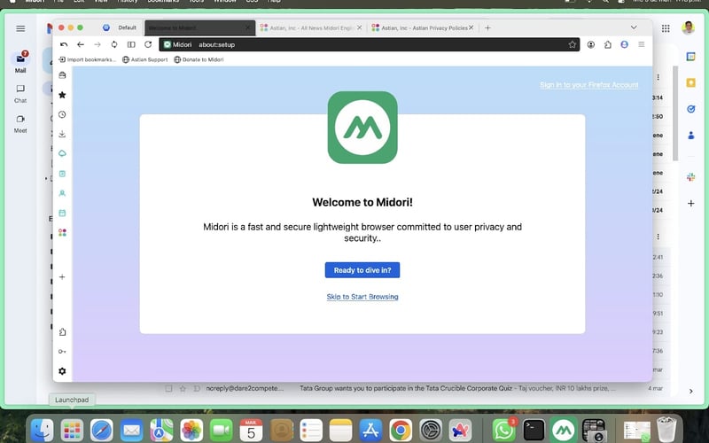This screenshot has width=709, height=443.
Task: Click the cloud icon in Midori sidebar
Action: 62,153
